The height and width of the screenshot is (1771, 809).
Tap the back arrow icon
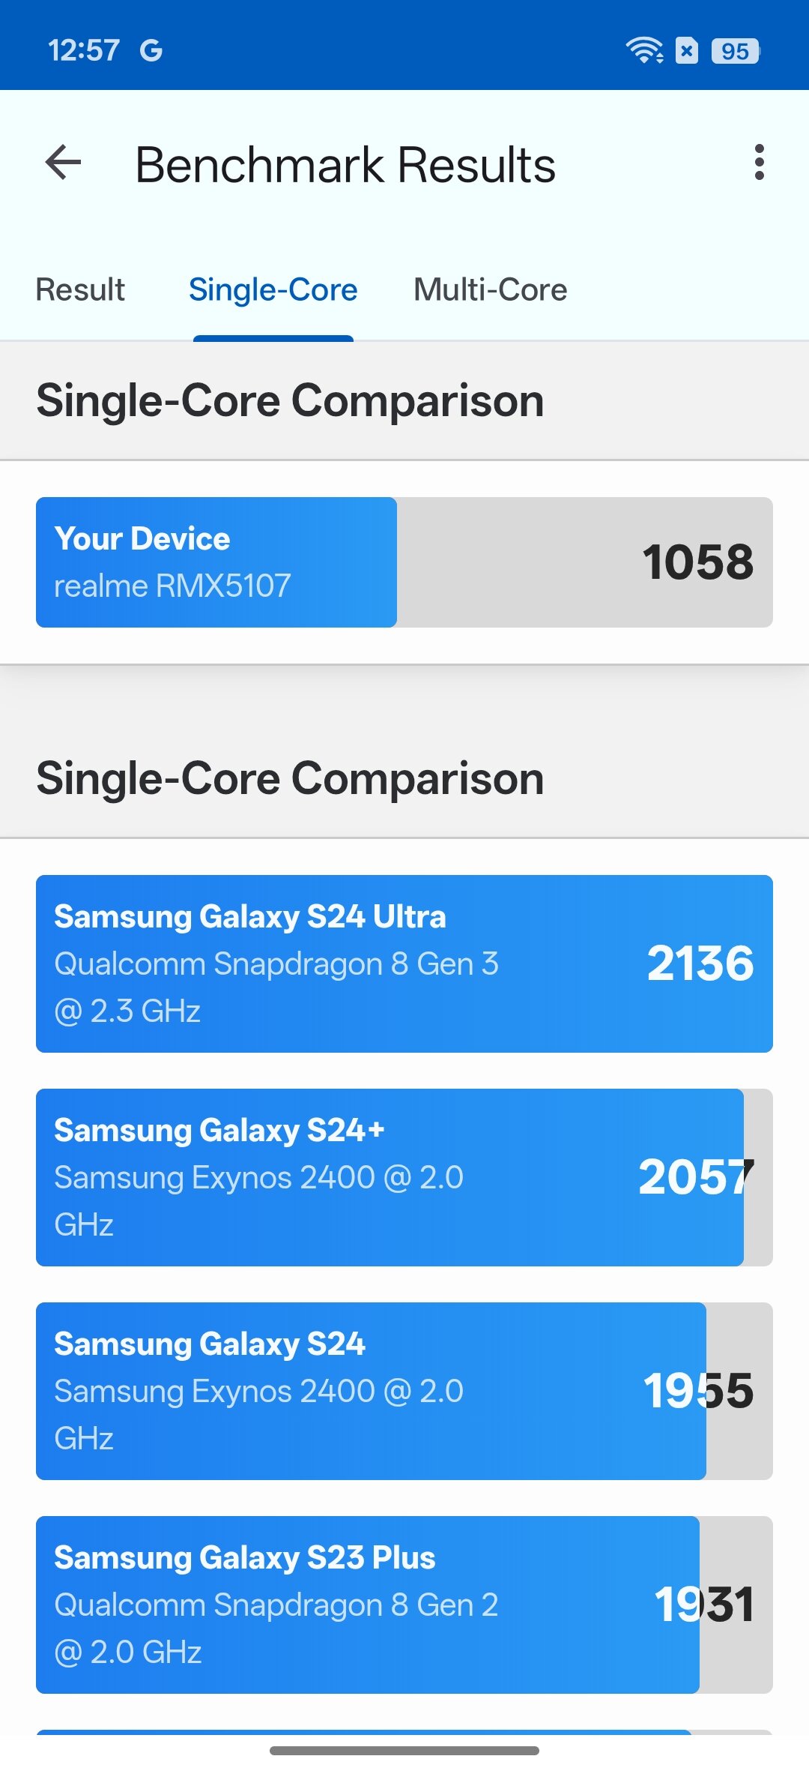pyautogui.click(x=64, y=163)
